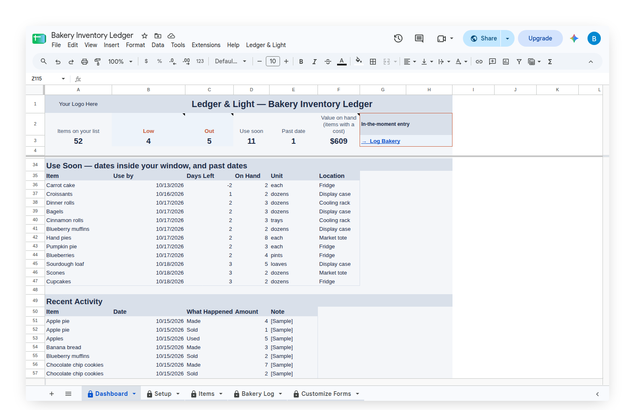The image size is (635, 410).
Task: Activate the paint format roller
Action: coord(98,62)
